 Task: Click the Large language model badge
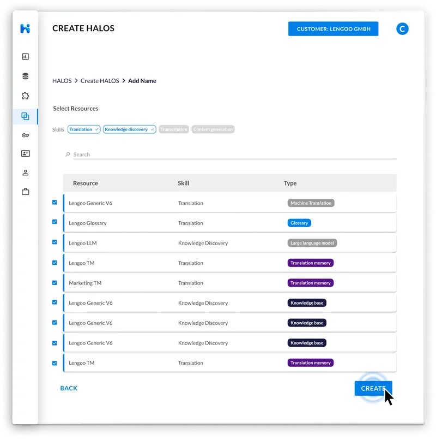(x=312, y=243)
